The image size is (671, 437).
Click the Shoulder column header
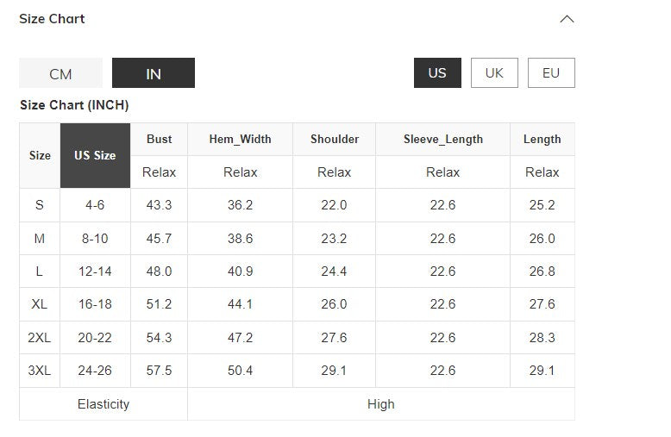pyautogui.click(x=335, y=139)
